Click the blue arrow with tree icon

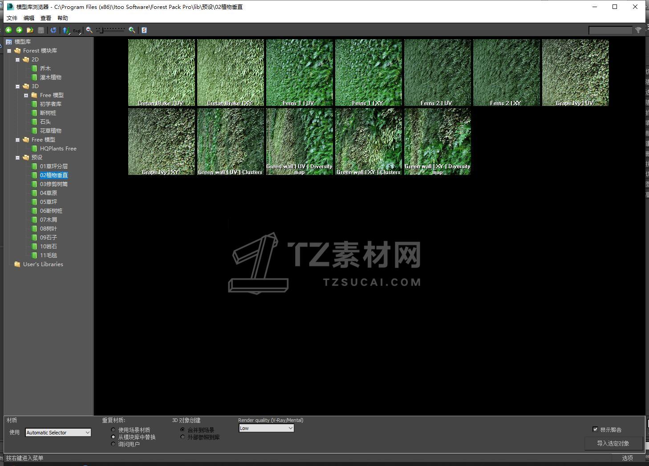pos(66,30)
